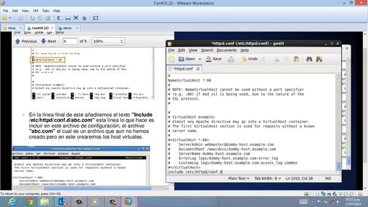
Task: Open gedit's Documents menu
Action: [x=227, y=50]
